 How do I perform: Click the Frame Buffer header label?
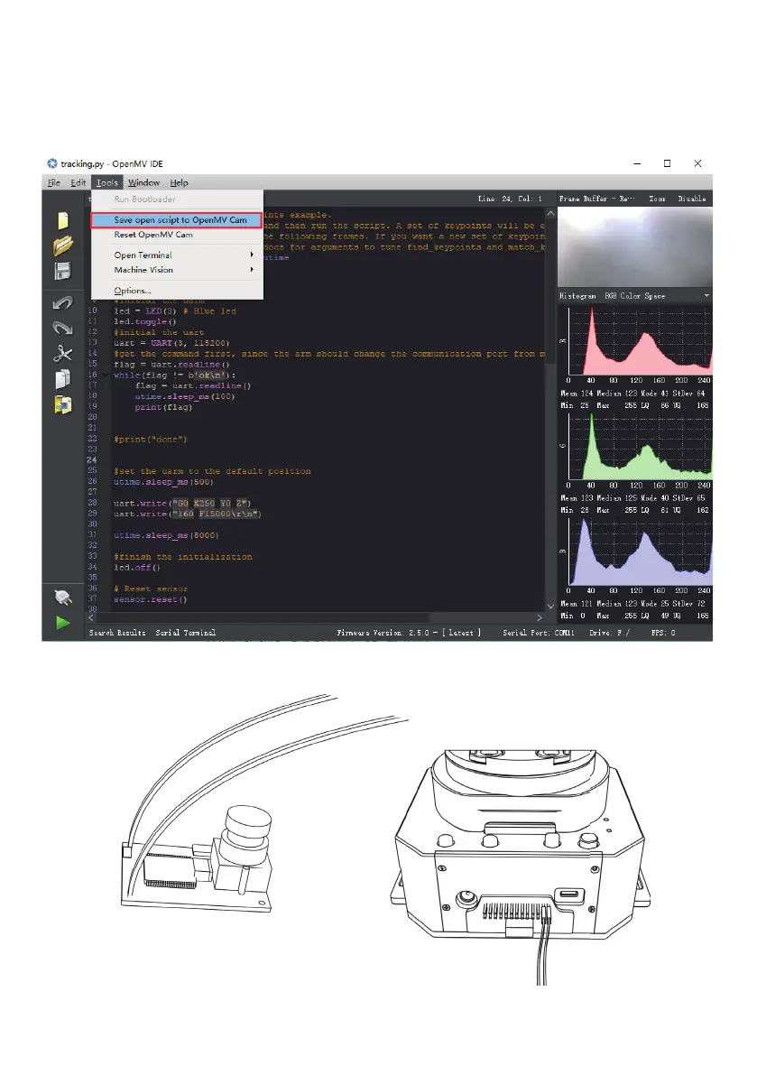(596, 199)
